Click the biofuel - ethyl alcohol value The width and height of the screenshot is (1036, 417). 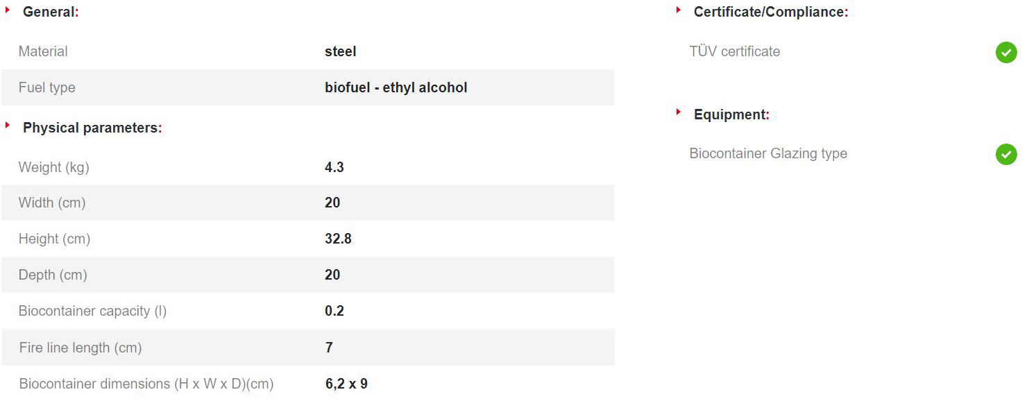396,87
